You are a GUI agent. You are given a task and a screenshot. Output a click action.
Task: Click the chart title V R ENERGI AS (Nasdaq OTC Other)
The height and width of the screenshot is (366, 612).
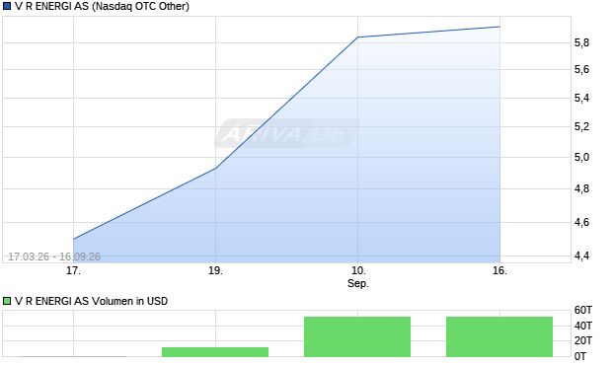[x=102, y=6]
